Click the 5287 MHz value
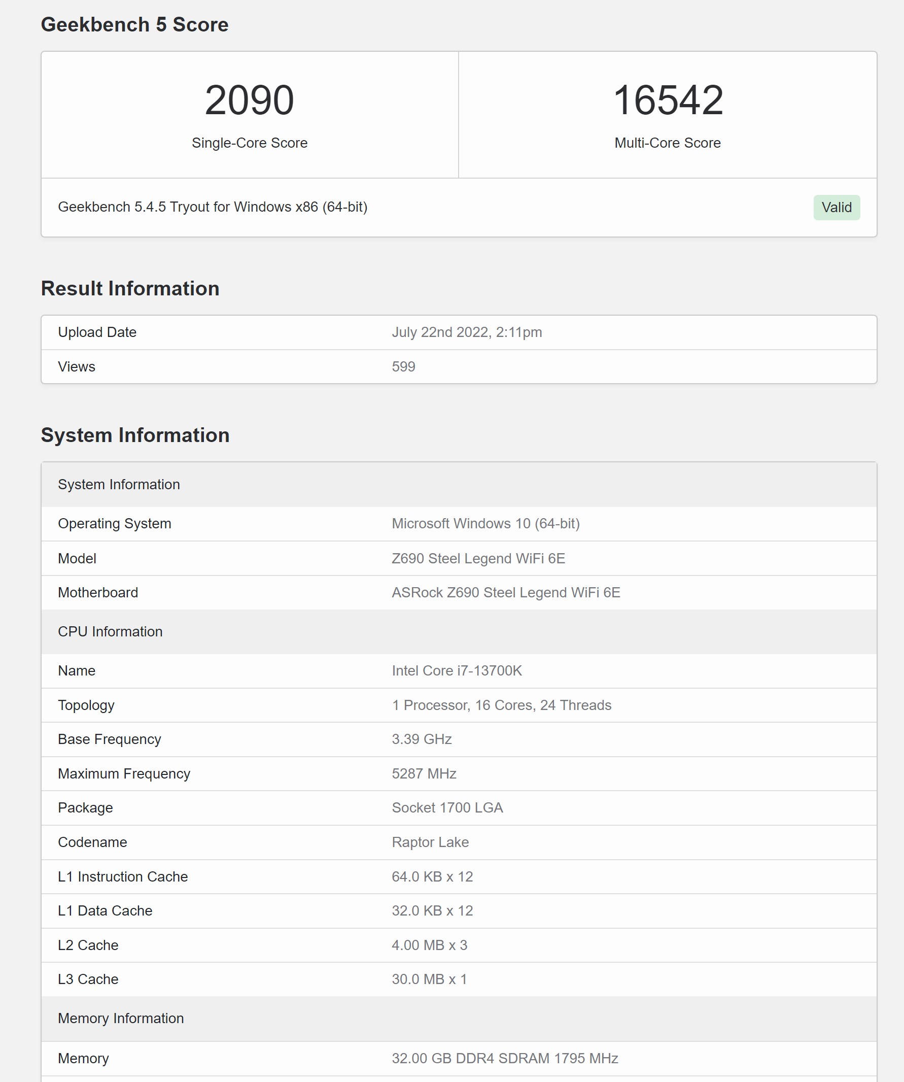Screen dimensions: 904x1082 (x=424, y=774)
